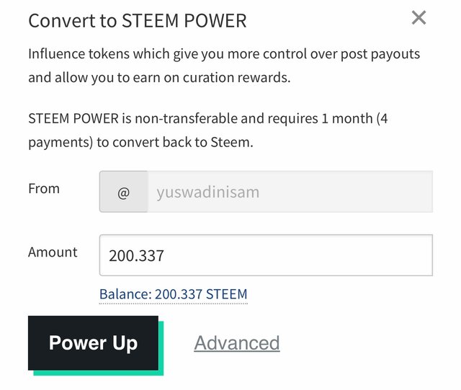
Task: Fill amount using Balance: 200.337 STEEM link
Action: (173, 294)
